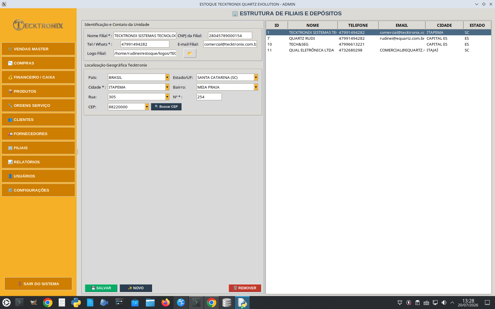The height and width of the screenshot is (309, 495).
Task: Open the Configurações section
Action: tap(38, 190)
